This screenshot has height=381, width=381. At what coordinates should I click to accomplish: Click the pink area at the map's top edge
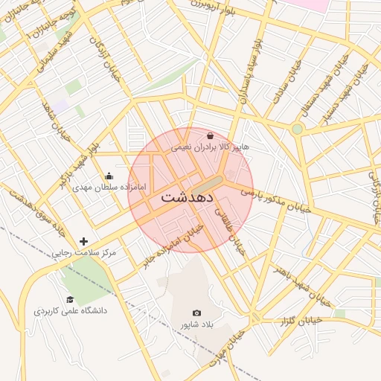(307, 5)
